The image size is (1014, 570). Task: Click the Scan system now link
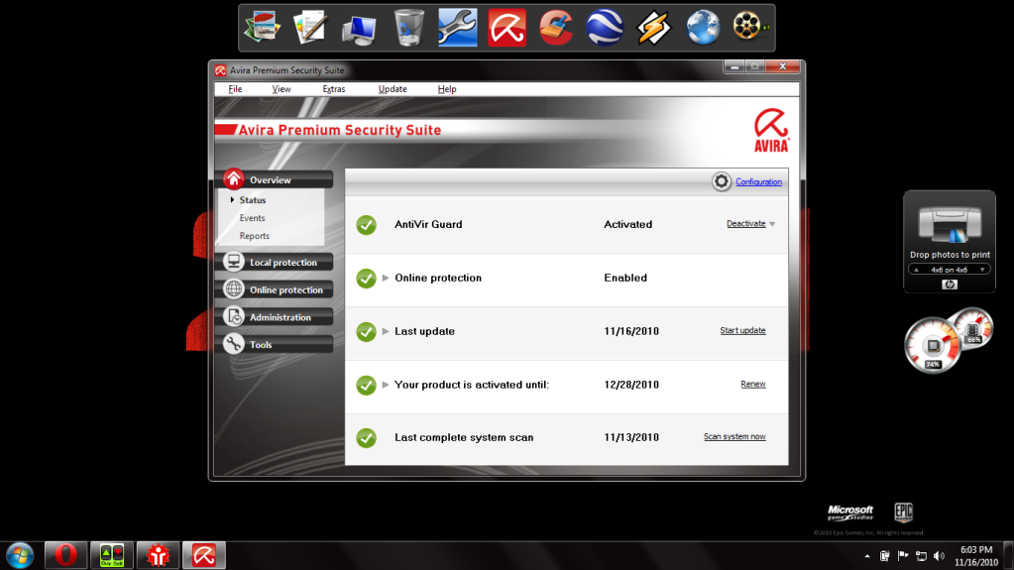(734, 437)
